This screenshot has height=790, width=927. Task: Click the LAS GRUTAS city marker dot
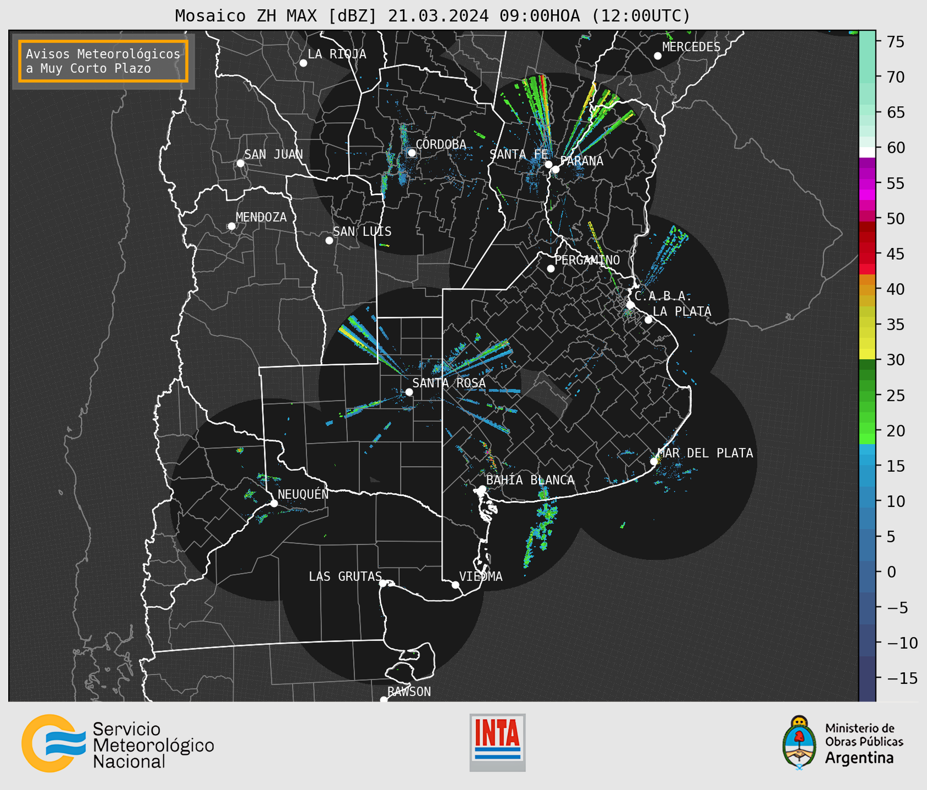383,583
